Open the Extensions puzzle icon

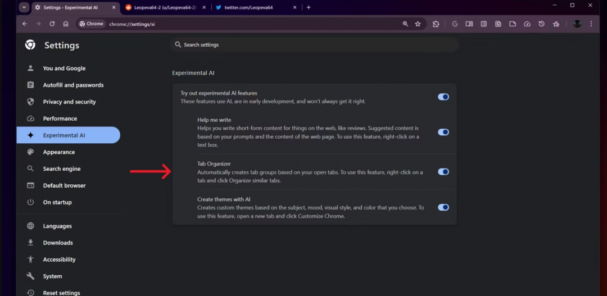[x=436, y=24]
